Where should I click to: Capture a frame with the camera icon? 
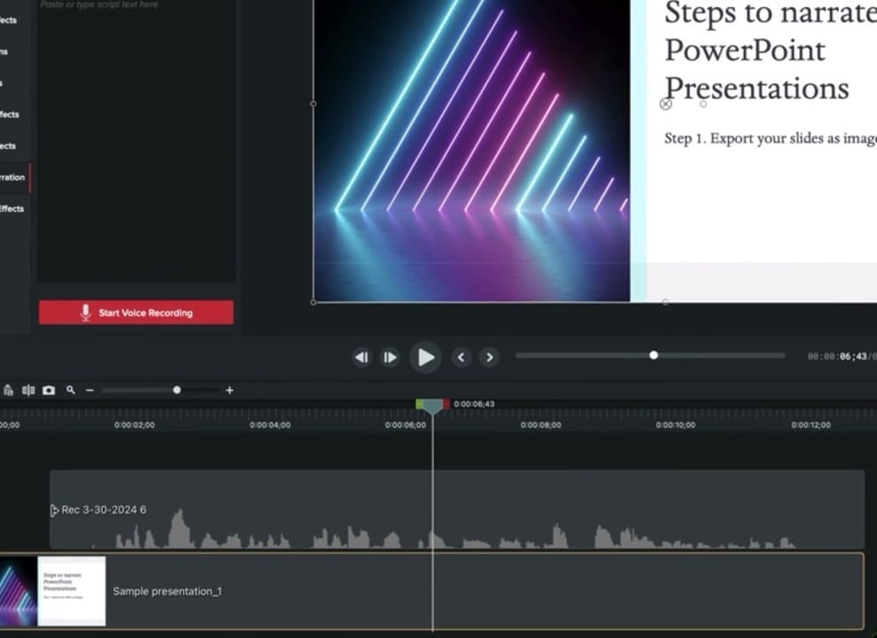pos(49,390)
